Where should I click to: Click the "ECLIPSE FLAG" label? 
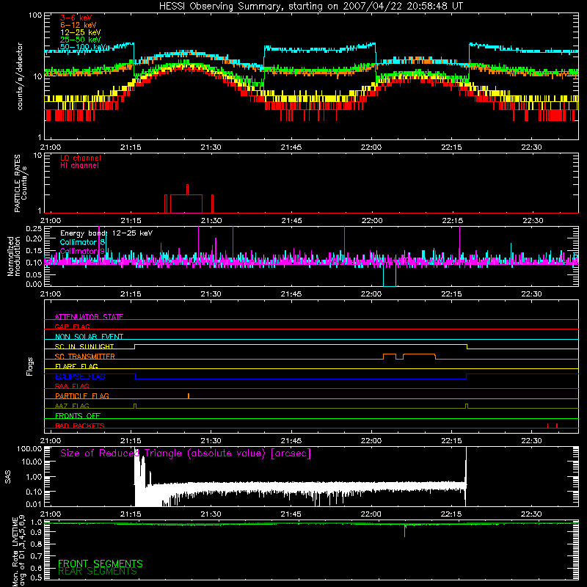pyautogui.click(x=80, y=376)
